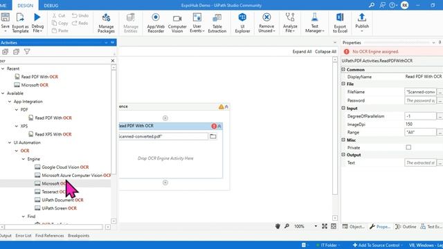Click the Text output property field
Screen dimensions: 443x249
coord(420,163)
